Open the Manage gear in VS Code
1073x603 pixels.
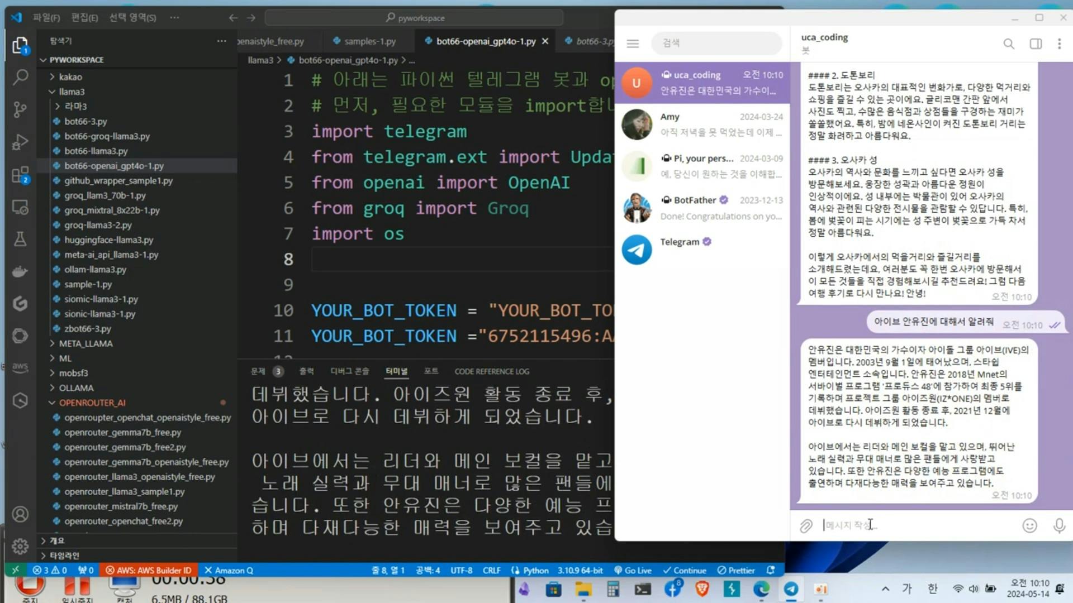coord(20,545)
